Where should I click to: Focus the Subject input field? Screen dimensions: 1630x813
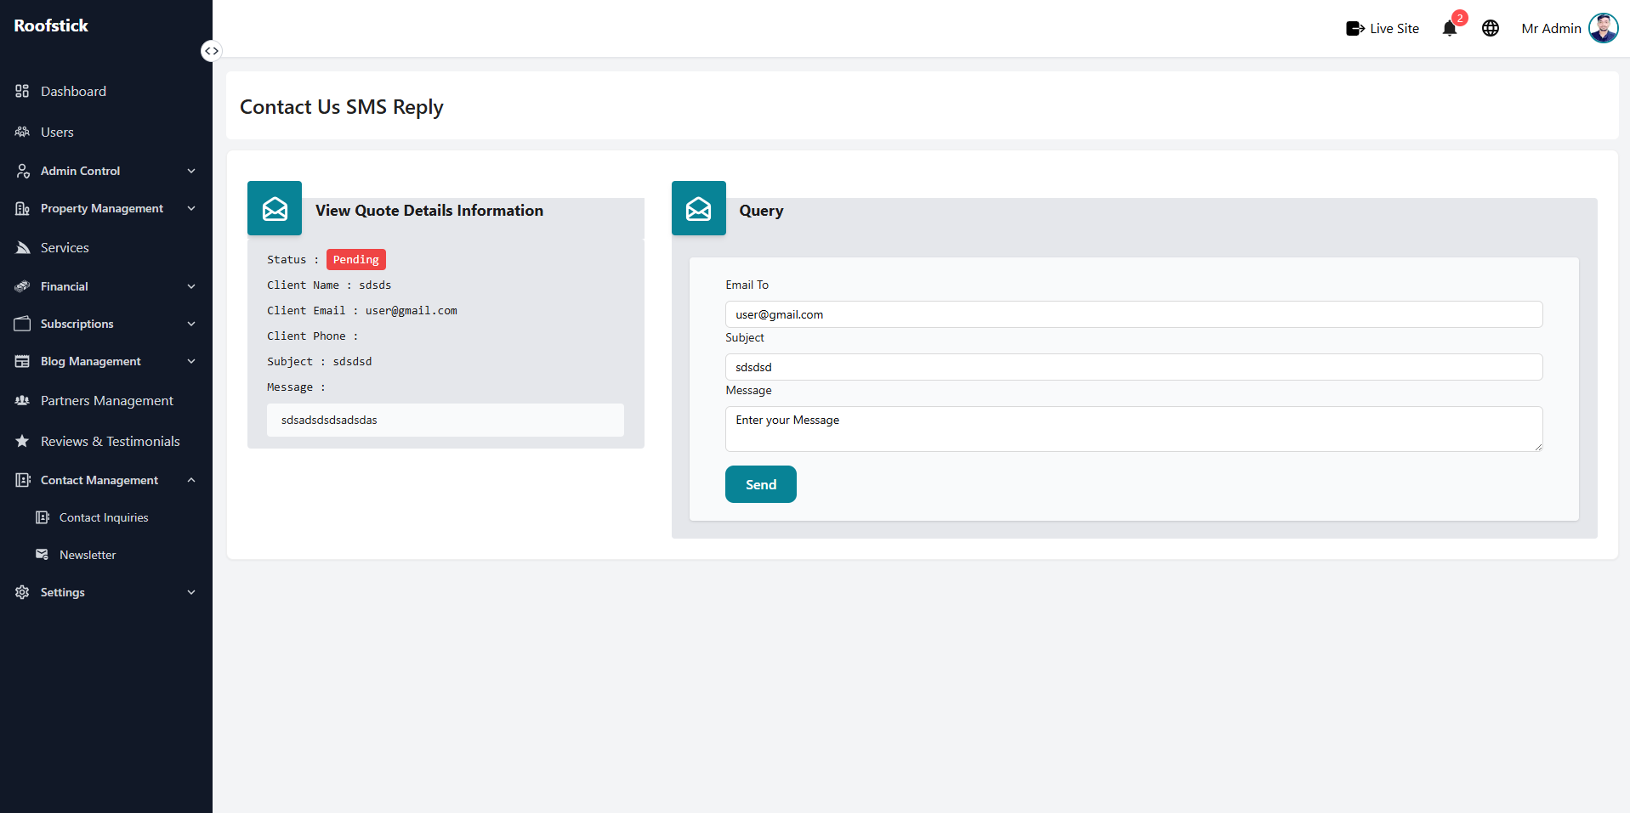coord(1133,367)
